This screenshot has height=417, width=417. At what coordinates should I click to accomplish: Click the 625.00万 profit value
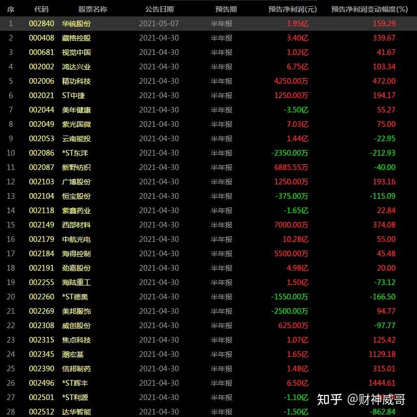click(x=293, y=326)
